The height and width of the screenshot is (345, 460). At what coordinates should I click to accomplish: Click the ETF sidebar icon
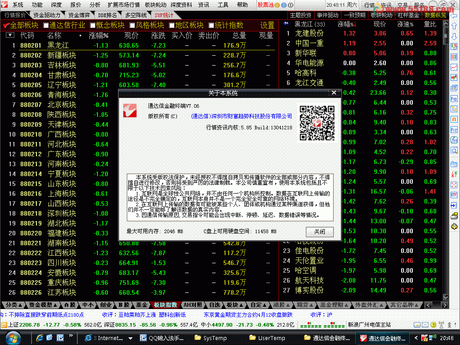click(454, 195)
